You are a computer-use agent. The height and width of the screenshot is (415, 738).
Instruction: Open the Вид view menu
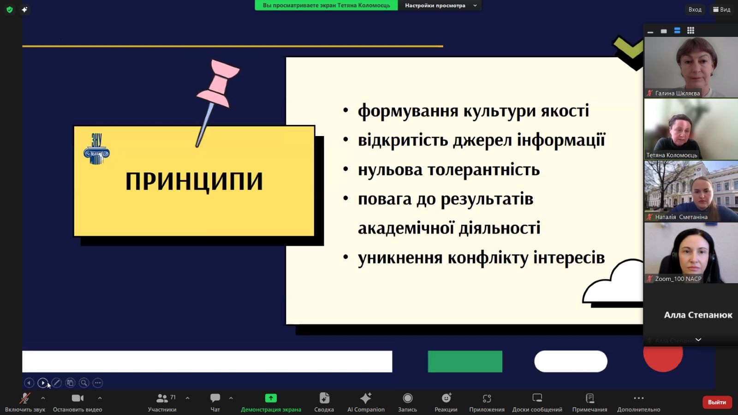(x=722, y=9)
